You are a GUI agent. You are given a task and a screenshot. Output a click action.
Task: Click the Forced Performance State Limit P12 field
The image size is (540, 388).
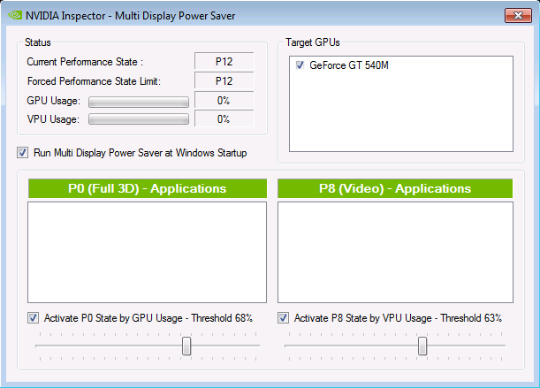click(224, 81)
